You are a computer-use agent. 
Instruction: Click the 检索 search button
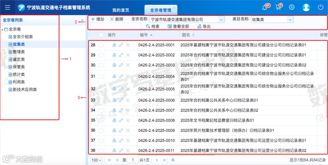point(153,26)
